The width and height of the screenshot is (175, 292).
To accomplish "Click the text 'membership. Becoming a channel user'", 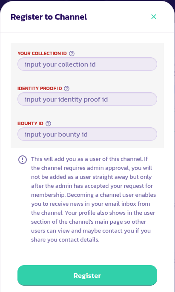I will [82, 195].
